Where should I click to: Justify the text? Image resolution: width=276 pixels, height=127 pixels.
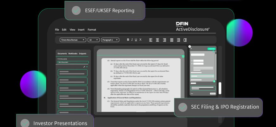tap(172, 40)
